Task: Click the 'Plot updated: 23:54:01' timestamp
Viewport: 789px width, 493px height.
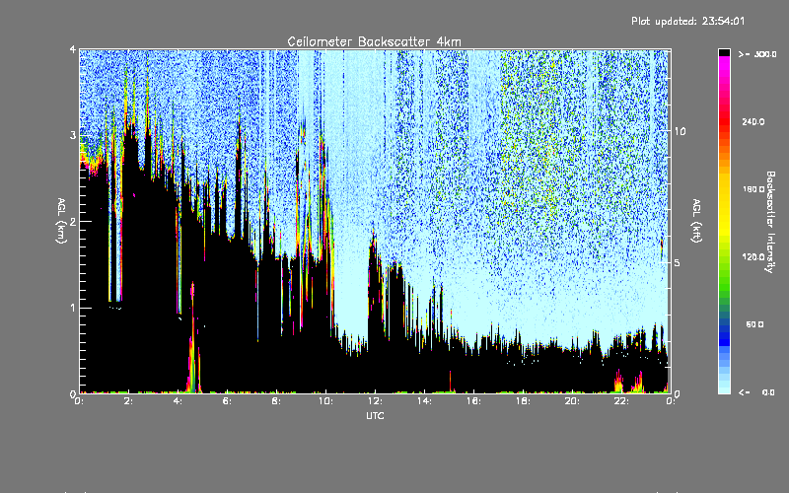Action: coord(687,21)
